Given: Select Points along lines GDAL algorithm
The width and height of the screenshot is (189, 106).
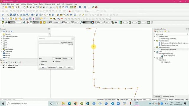Looking at the screenshot, I should click(169, 56).
